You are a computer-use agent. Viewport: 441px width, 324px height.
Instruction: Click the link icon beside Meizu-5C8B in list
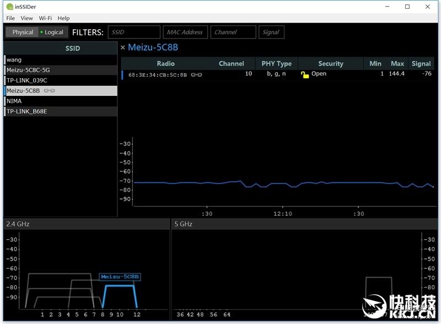point(49,90)
